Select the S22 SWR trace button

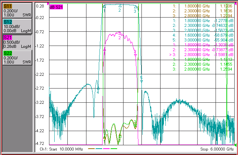pyautogui.click(x=17, y=58)
